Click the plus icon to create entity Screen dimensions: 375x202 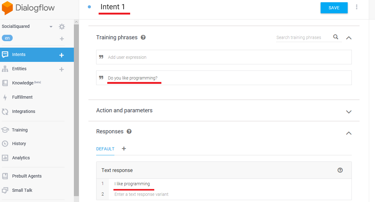pos(62,69)
